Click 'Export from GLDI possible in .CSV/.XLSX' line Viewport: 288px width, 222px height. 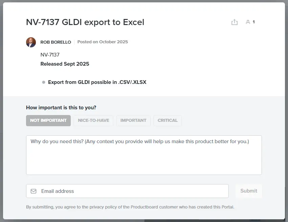(x=97, y=82)
